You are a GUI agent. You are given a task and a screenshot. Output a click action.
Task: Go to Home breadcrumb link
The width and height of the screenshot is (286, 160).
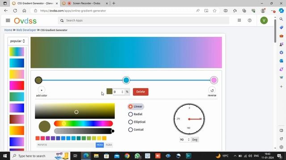pos(8,30)
